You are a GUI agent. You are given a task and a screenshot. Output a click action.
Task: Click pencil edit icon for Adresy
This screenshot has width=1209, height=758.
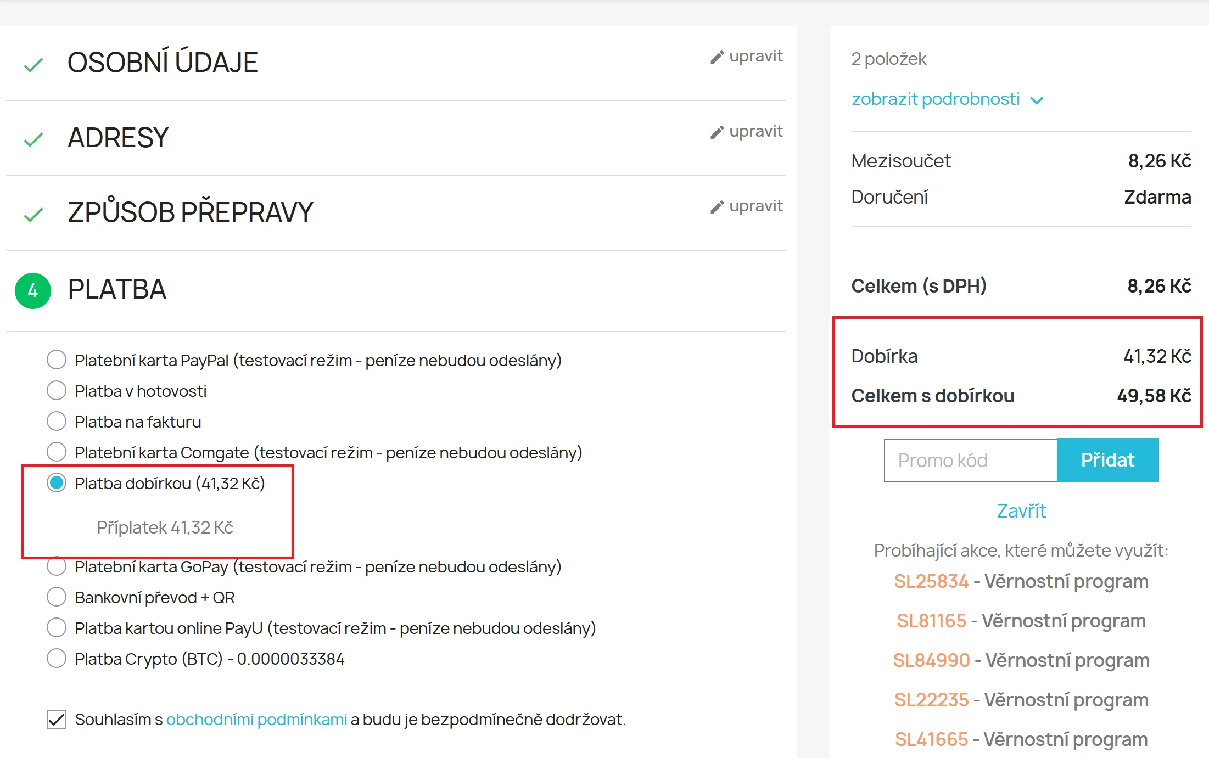(717, 132)
